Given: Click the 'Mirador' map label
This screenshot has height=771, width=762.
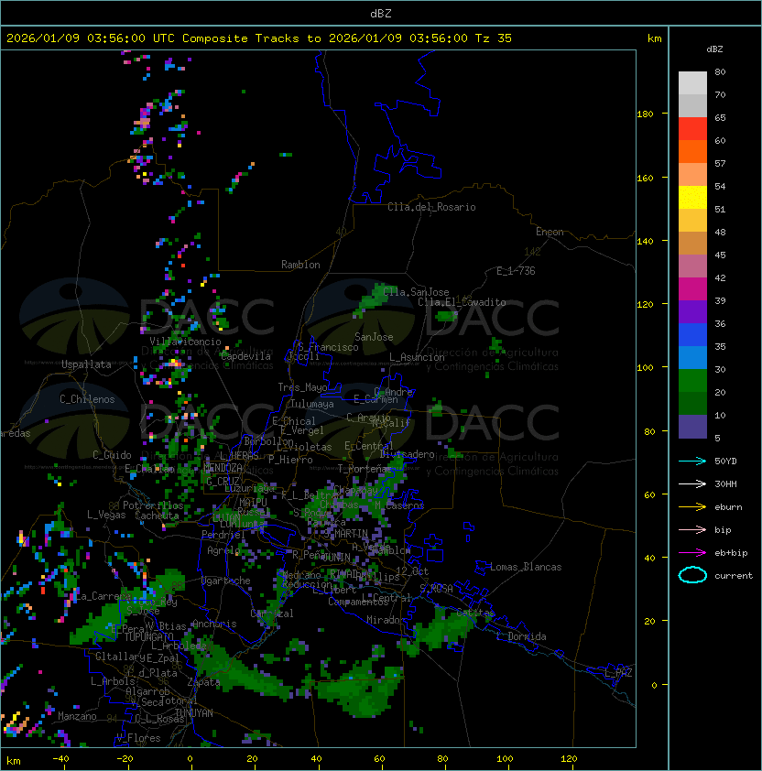Looking at the screenshot, I should [386, 620].
